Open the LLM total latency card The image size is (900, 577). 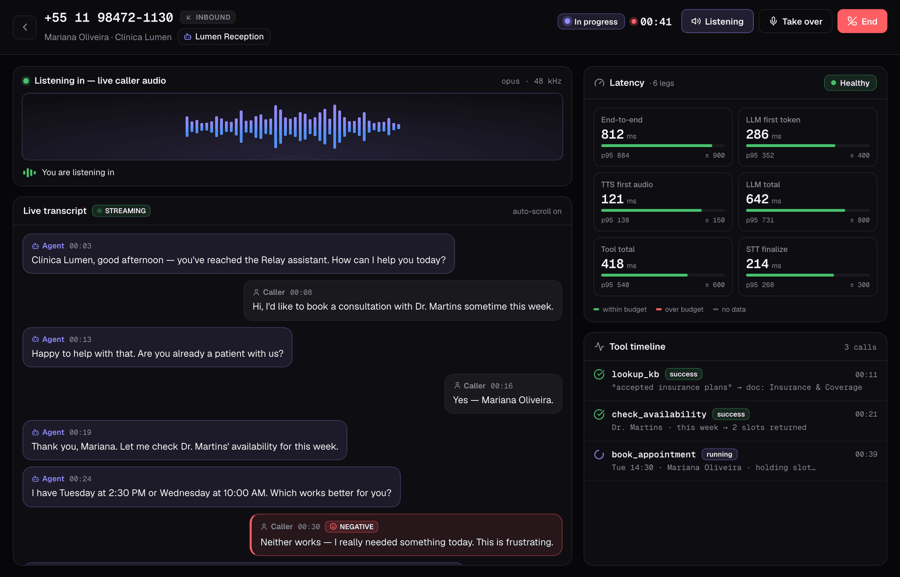(x=807, y=202)
